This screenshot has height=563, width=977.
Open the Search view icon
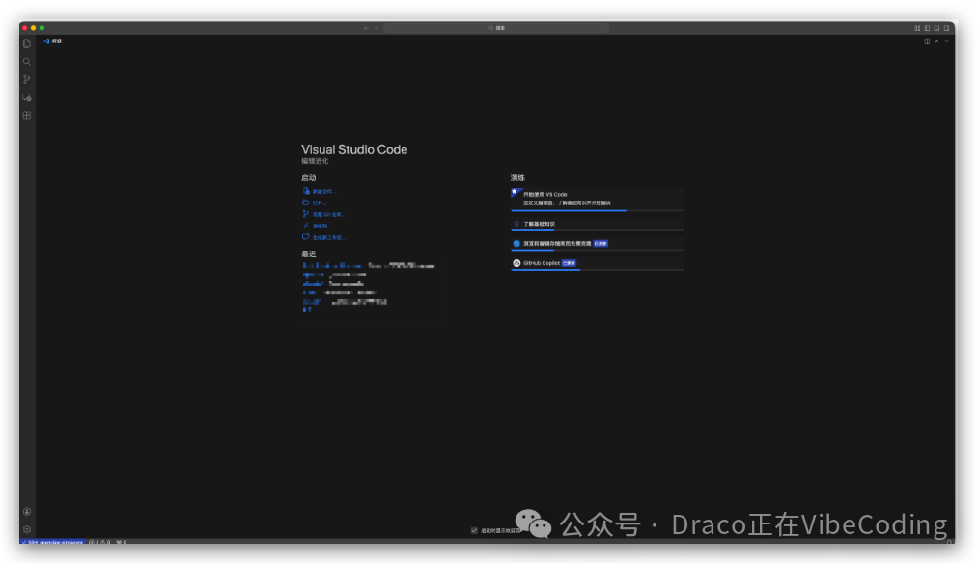tap(26, 61)
